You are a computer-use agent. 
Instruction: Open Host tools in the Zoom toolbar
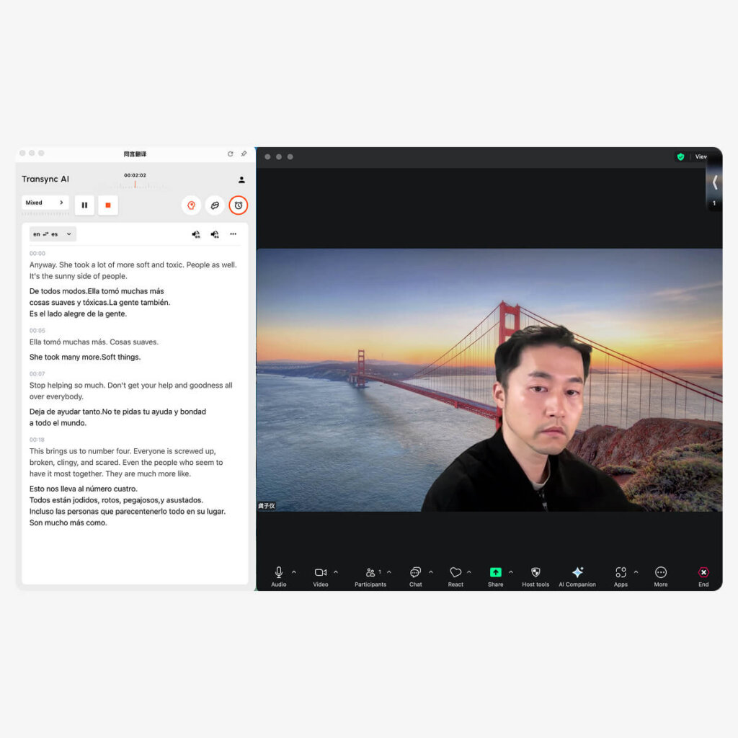click(x=535, y=574)
